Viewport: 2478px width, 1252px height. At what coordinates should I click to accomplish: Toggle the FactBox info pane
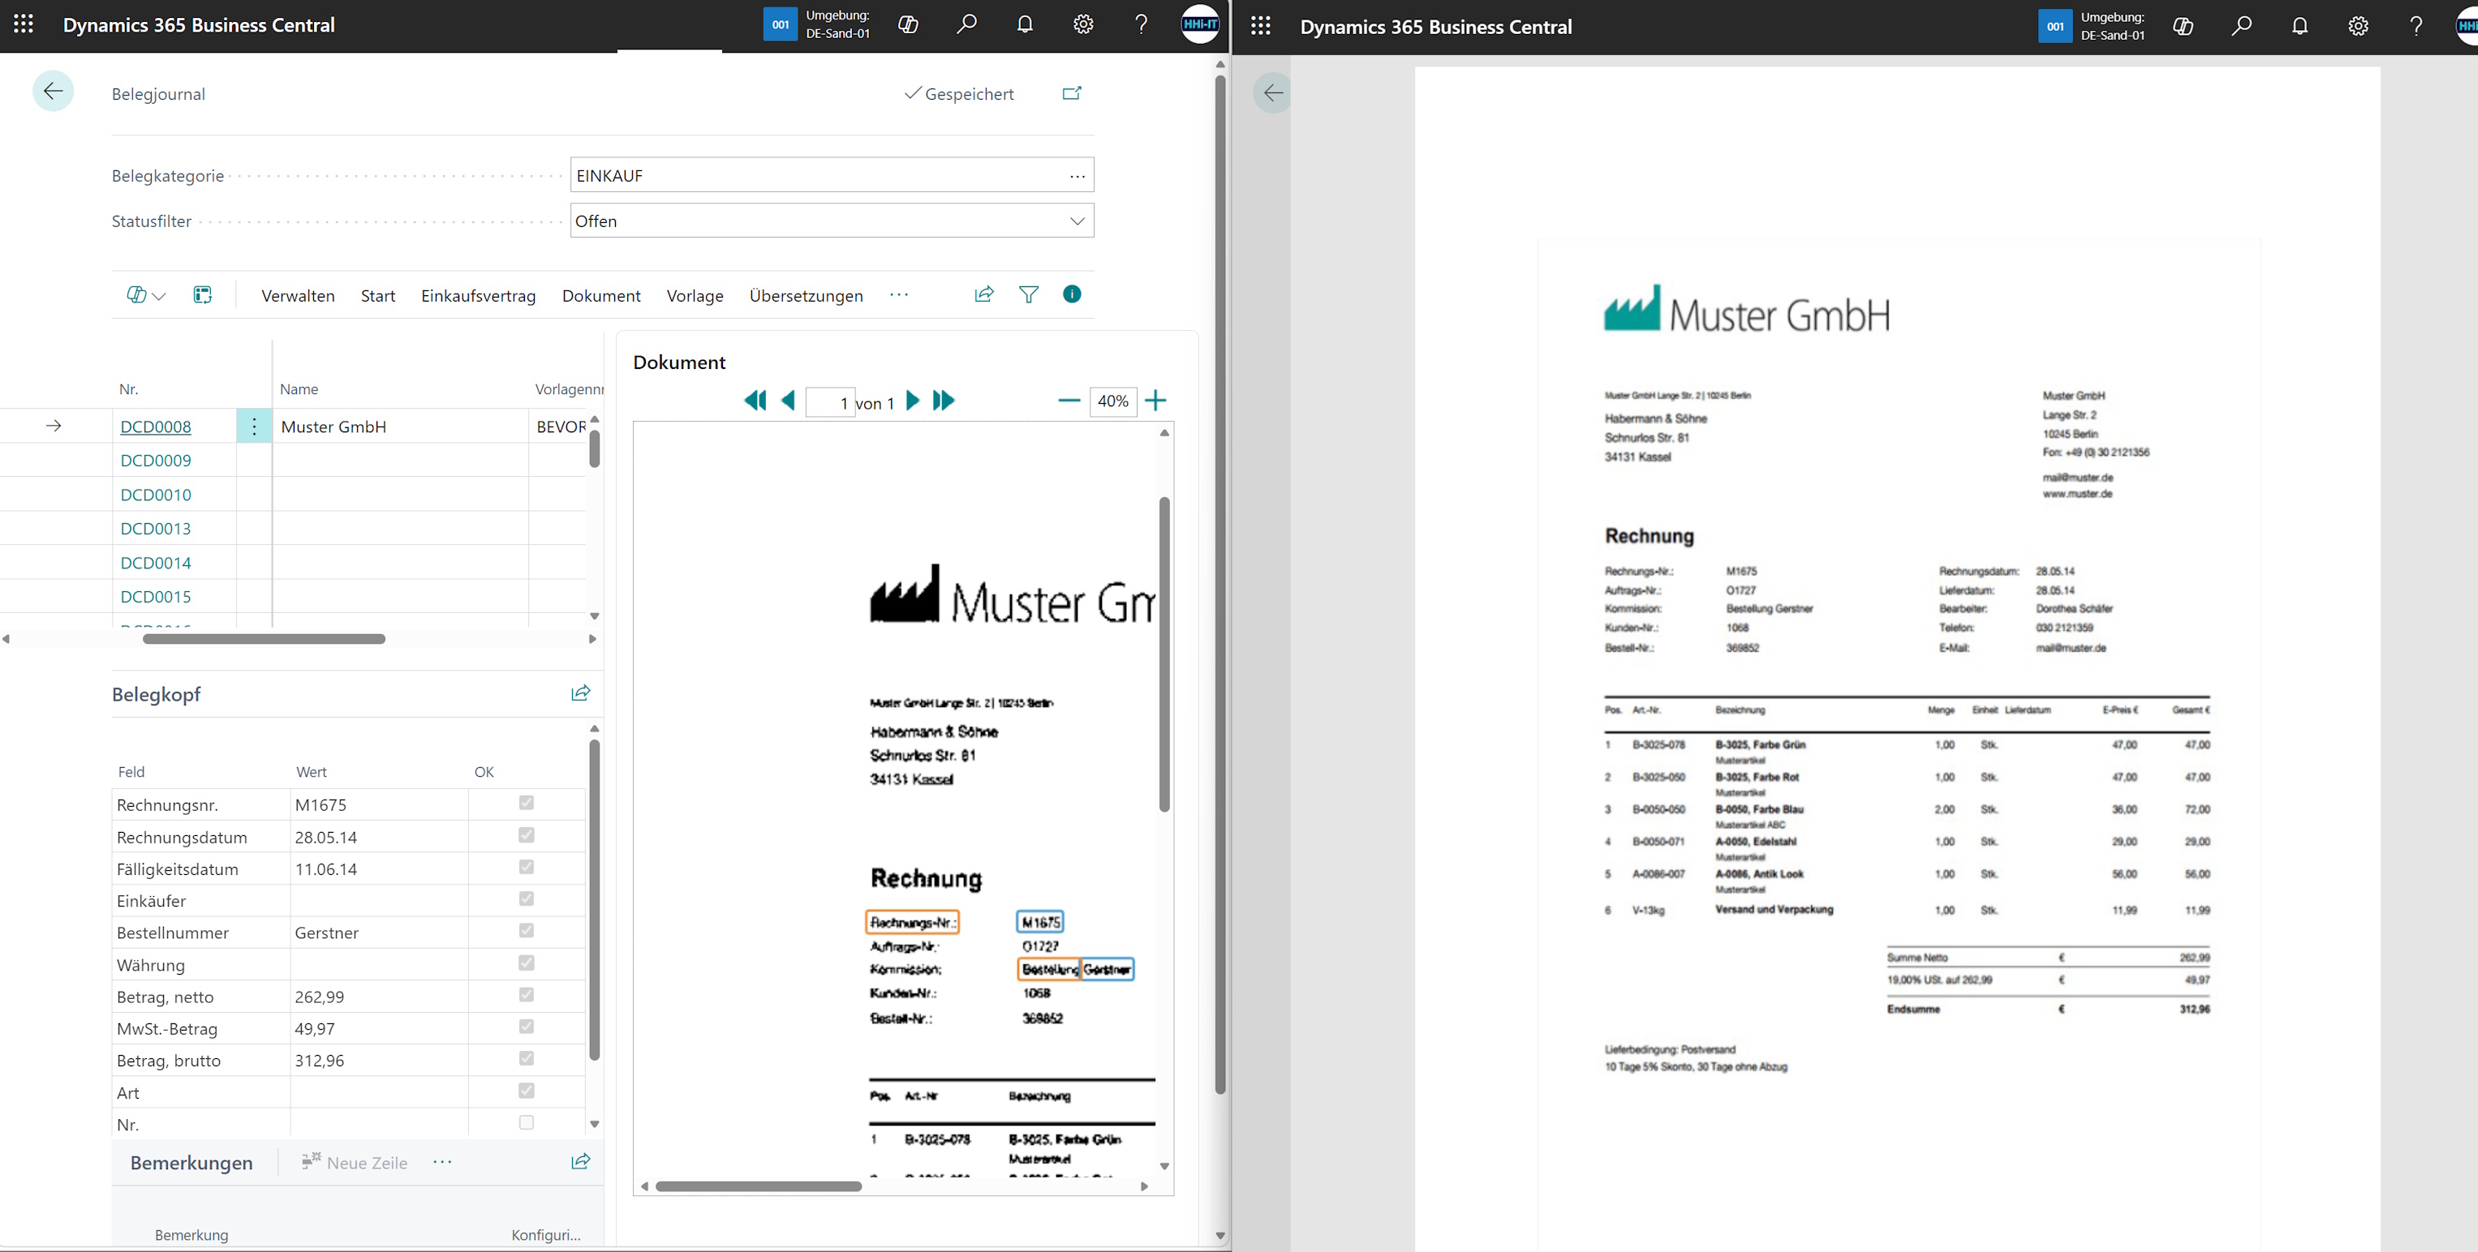click(x=1072, y=294)
